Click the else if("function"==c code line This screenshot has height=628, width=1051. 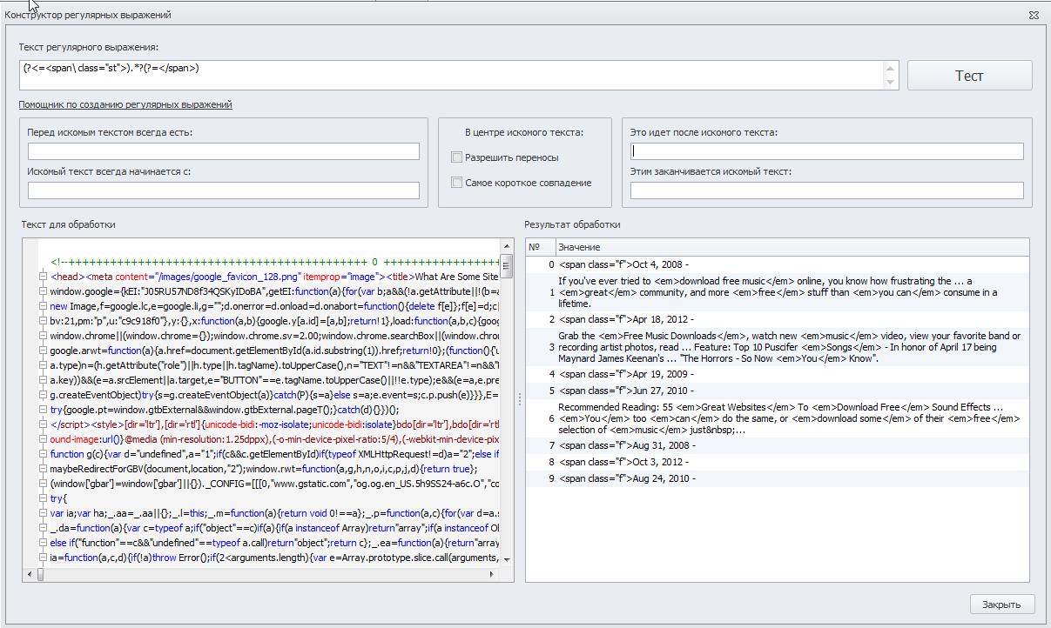pyautogui.click(x=274, y=543)
